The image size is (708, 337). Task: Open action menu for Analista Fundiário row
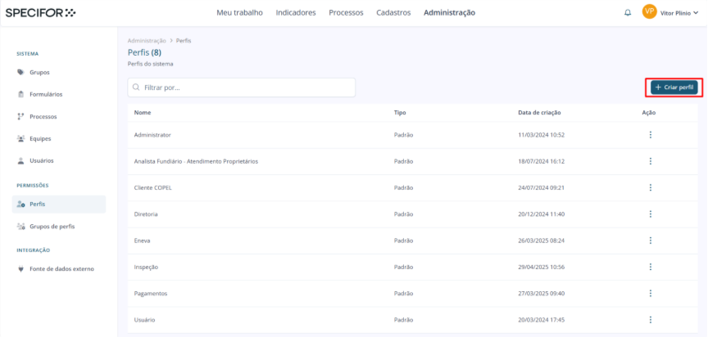[650, 161]
